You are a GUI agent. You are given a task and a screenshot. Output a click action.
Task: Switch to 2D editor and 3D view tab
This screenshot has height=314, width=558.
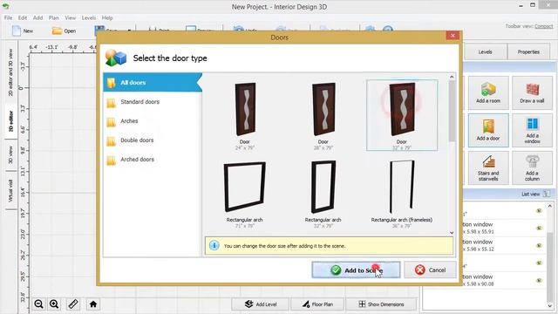10,72
